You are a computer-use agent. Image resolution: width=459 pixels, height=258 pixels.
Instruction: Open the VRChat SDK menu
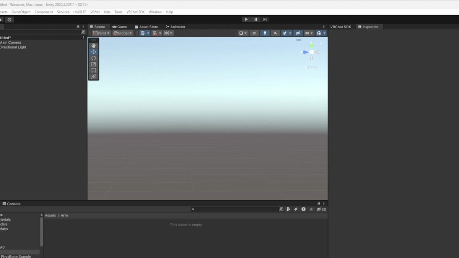[x=136, y=12]
